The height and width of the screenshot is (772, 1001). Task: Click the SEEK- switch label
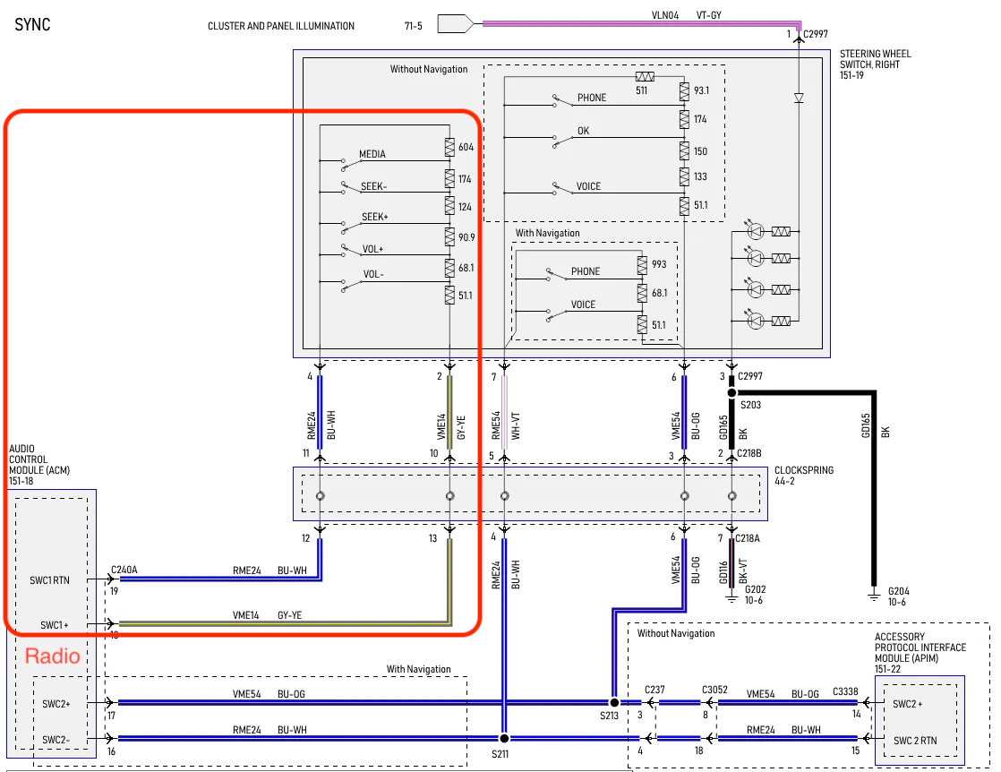click(x=374, y=186)
